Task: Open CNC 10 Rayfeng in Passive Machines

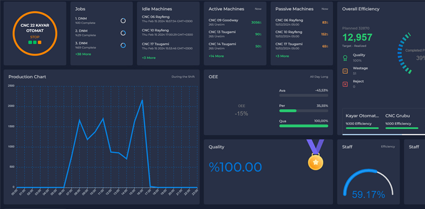Action: coord(302,34)
